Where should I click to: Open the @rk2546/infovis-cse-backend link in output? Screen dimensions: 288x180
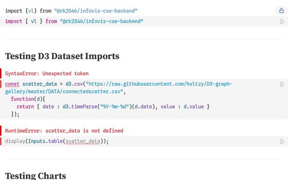pyautogui.click(x=96, y=11)
